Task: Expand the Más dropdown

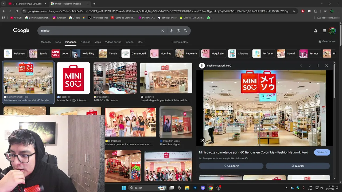Action: (141, 42)
